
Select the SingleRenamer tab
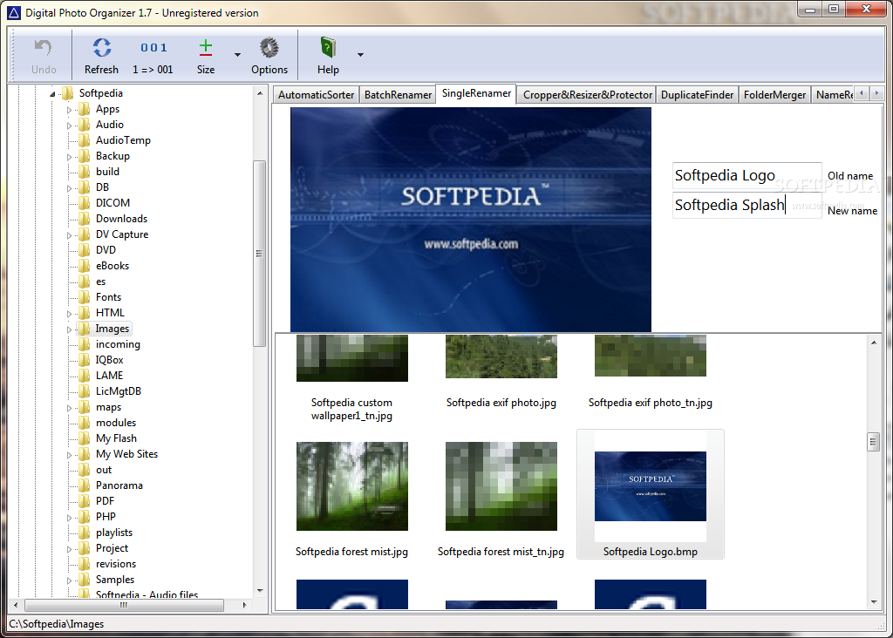coord(476,93)
